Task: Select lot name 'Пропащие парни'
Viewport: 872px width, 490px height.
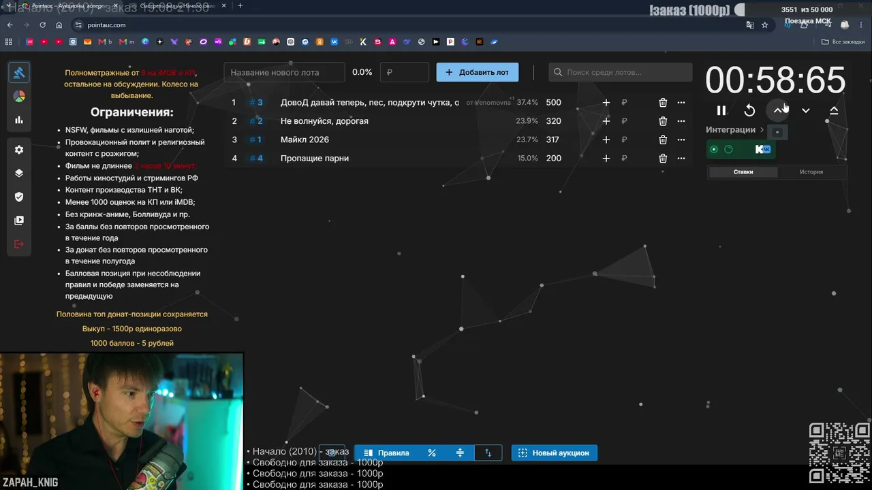Action: [x=315, y=158]
